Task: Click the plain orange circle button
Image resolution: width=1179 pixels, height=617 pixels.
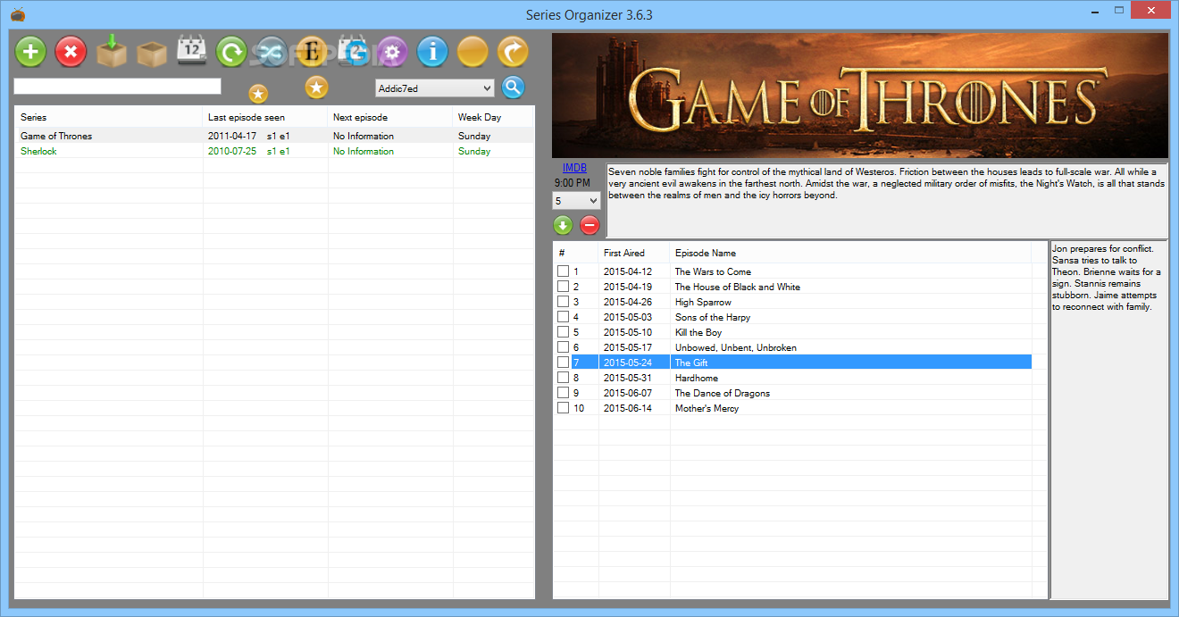Action: [472, 52]
